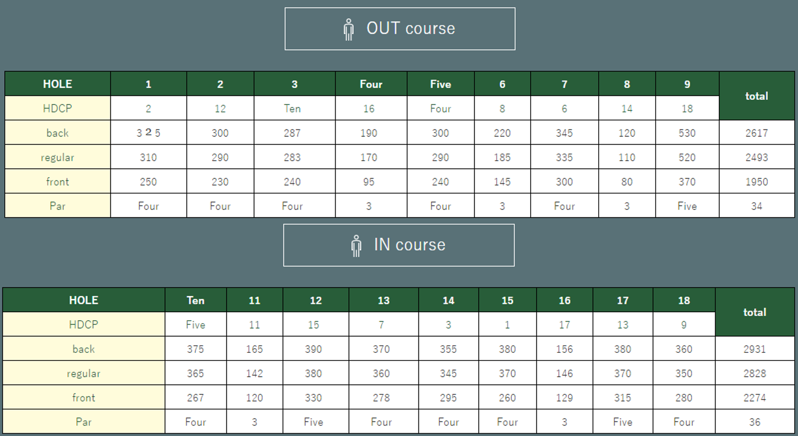Click the golfer icon beside OUT course
This screenshot has height=436, width=798.
click(349, 29)
